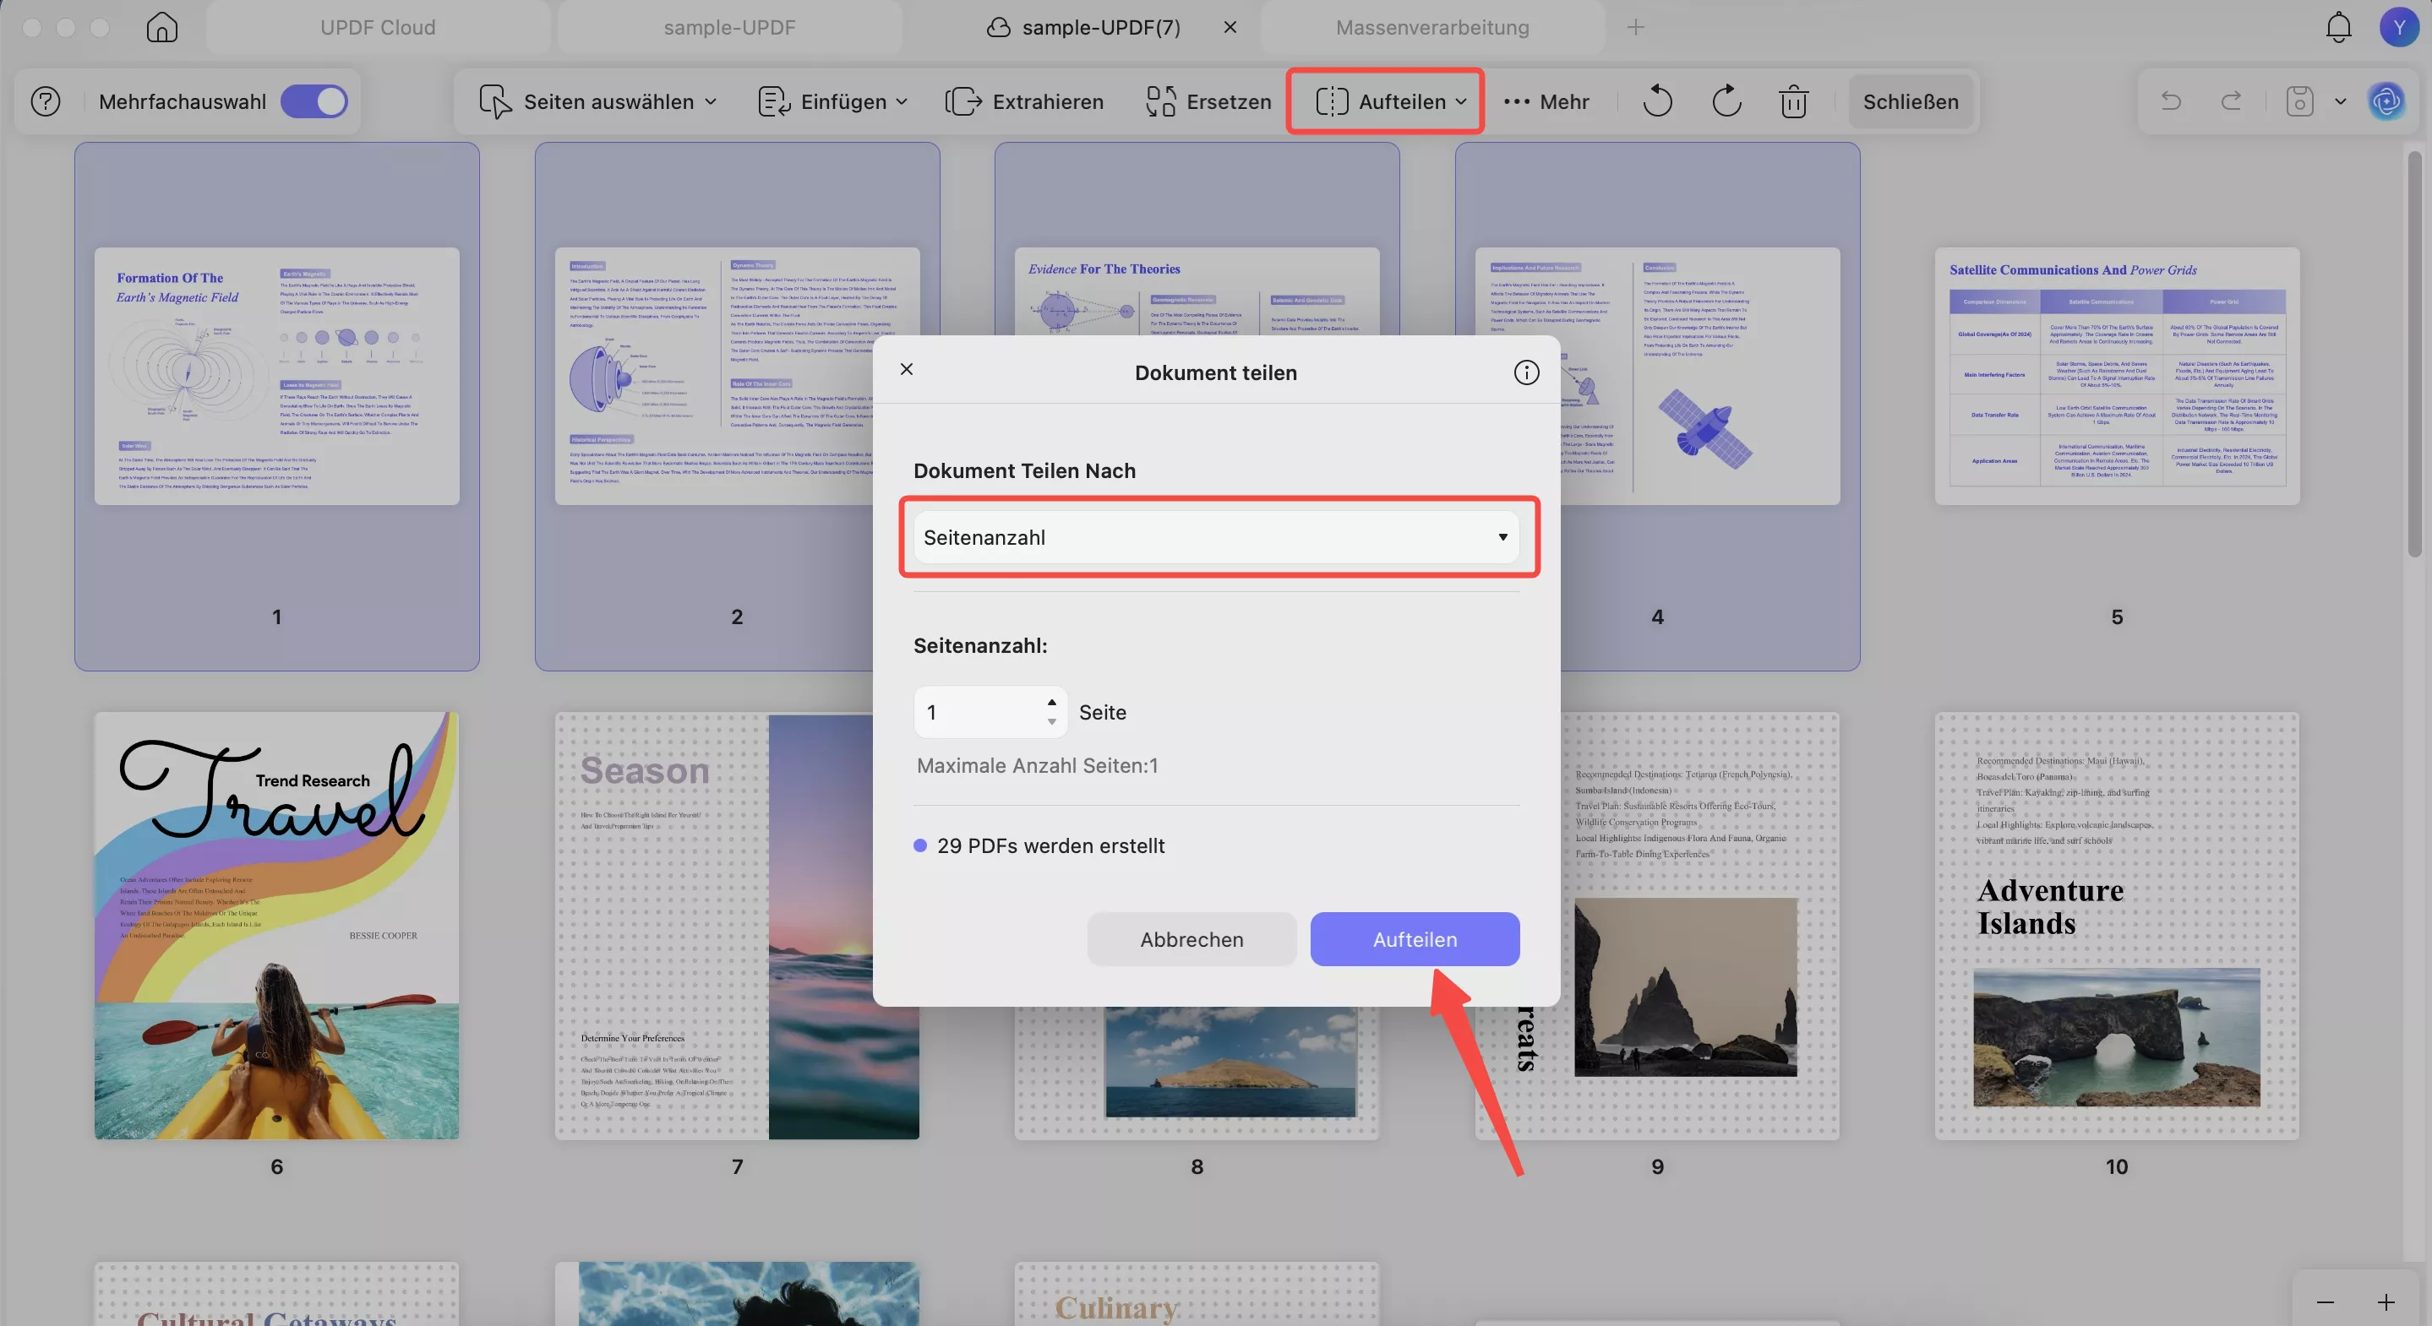Screen dimensions: 2432x1326
Task: Switch to the sample-UPDF tab
Action: (x=729, y=26)
